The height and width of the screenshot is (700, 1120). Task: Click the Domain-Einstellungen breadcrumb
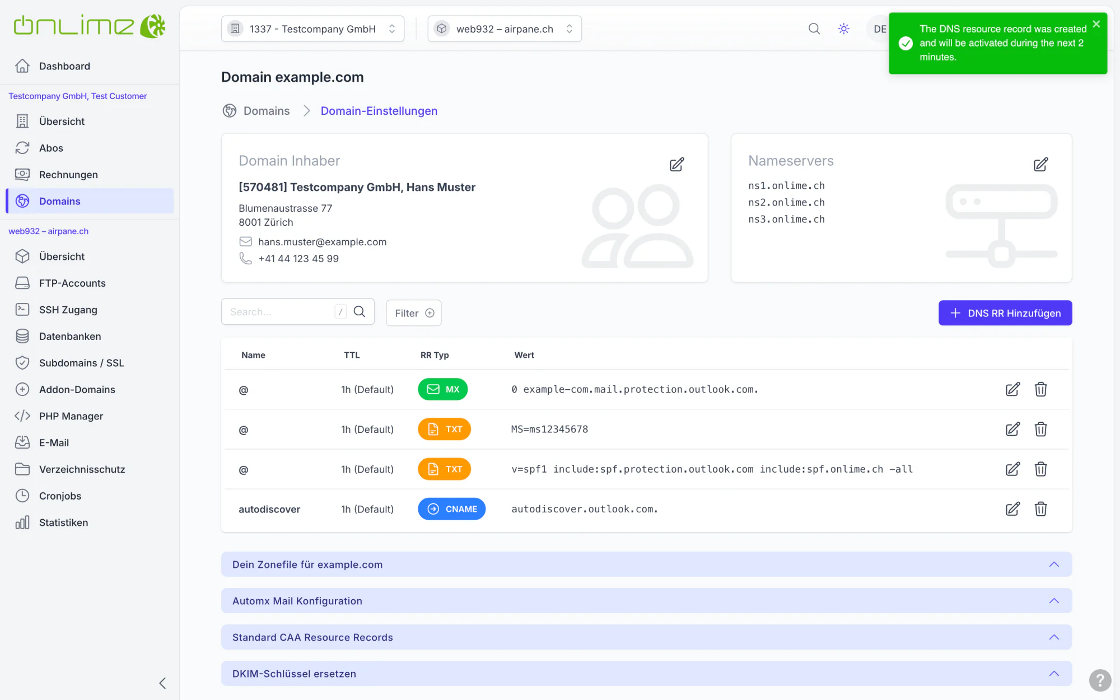[x=379, y=111]
